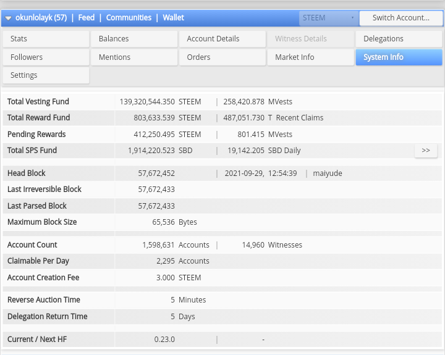The height and width of the screenshot is (355, 445).
Task: Click the Total Vesting Fund label
Action: tap(38, 101)
